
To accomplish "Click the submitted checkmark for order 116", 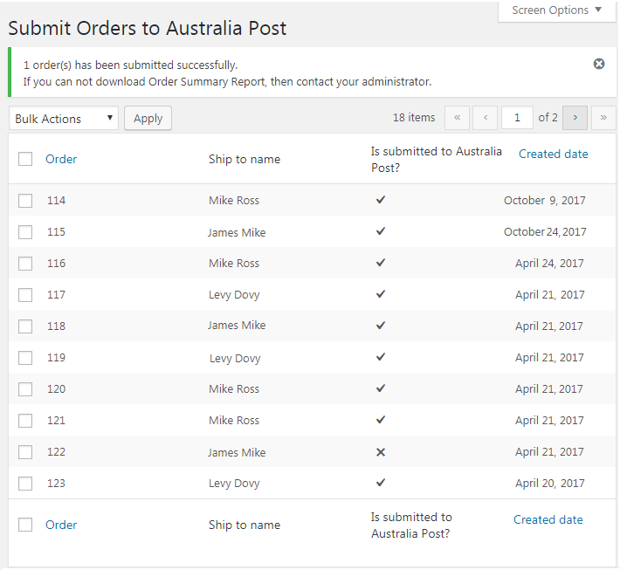I will (x=381, y=263).
